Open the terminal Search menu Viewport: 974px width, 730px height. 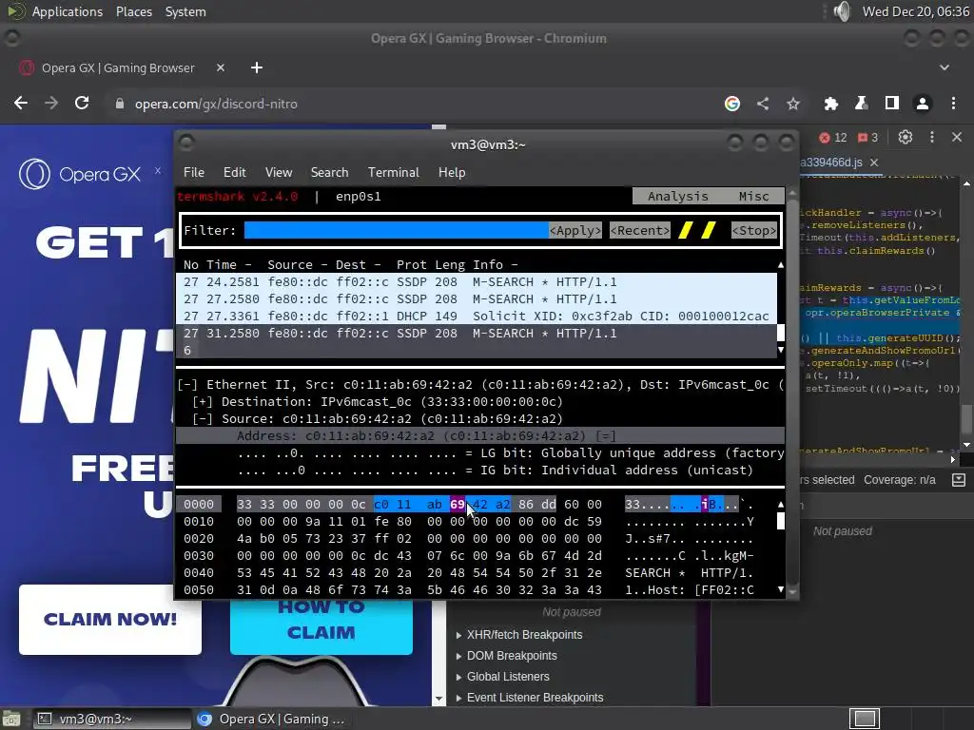(329, 173)
